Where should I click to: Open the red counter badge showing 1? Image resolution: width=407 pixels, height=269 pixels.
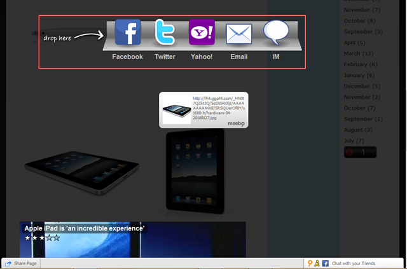(x=360, y=152)
